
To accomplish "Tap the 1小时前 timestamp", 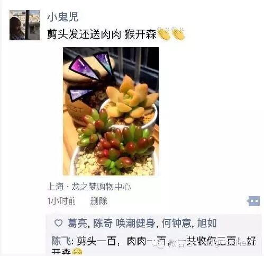I will click(x=61, y=201).
